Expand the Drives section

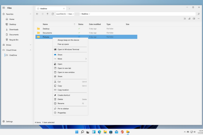click(x=30, y=45)
